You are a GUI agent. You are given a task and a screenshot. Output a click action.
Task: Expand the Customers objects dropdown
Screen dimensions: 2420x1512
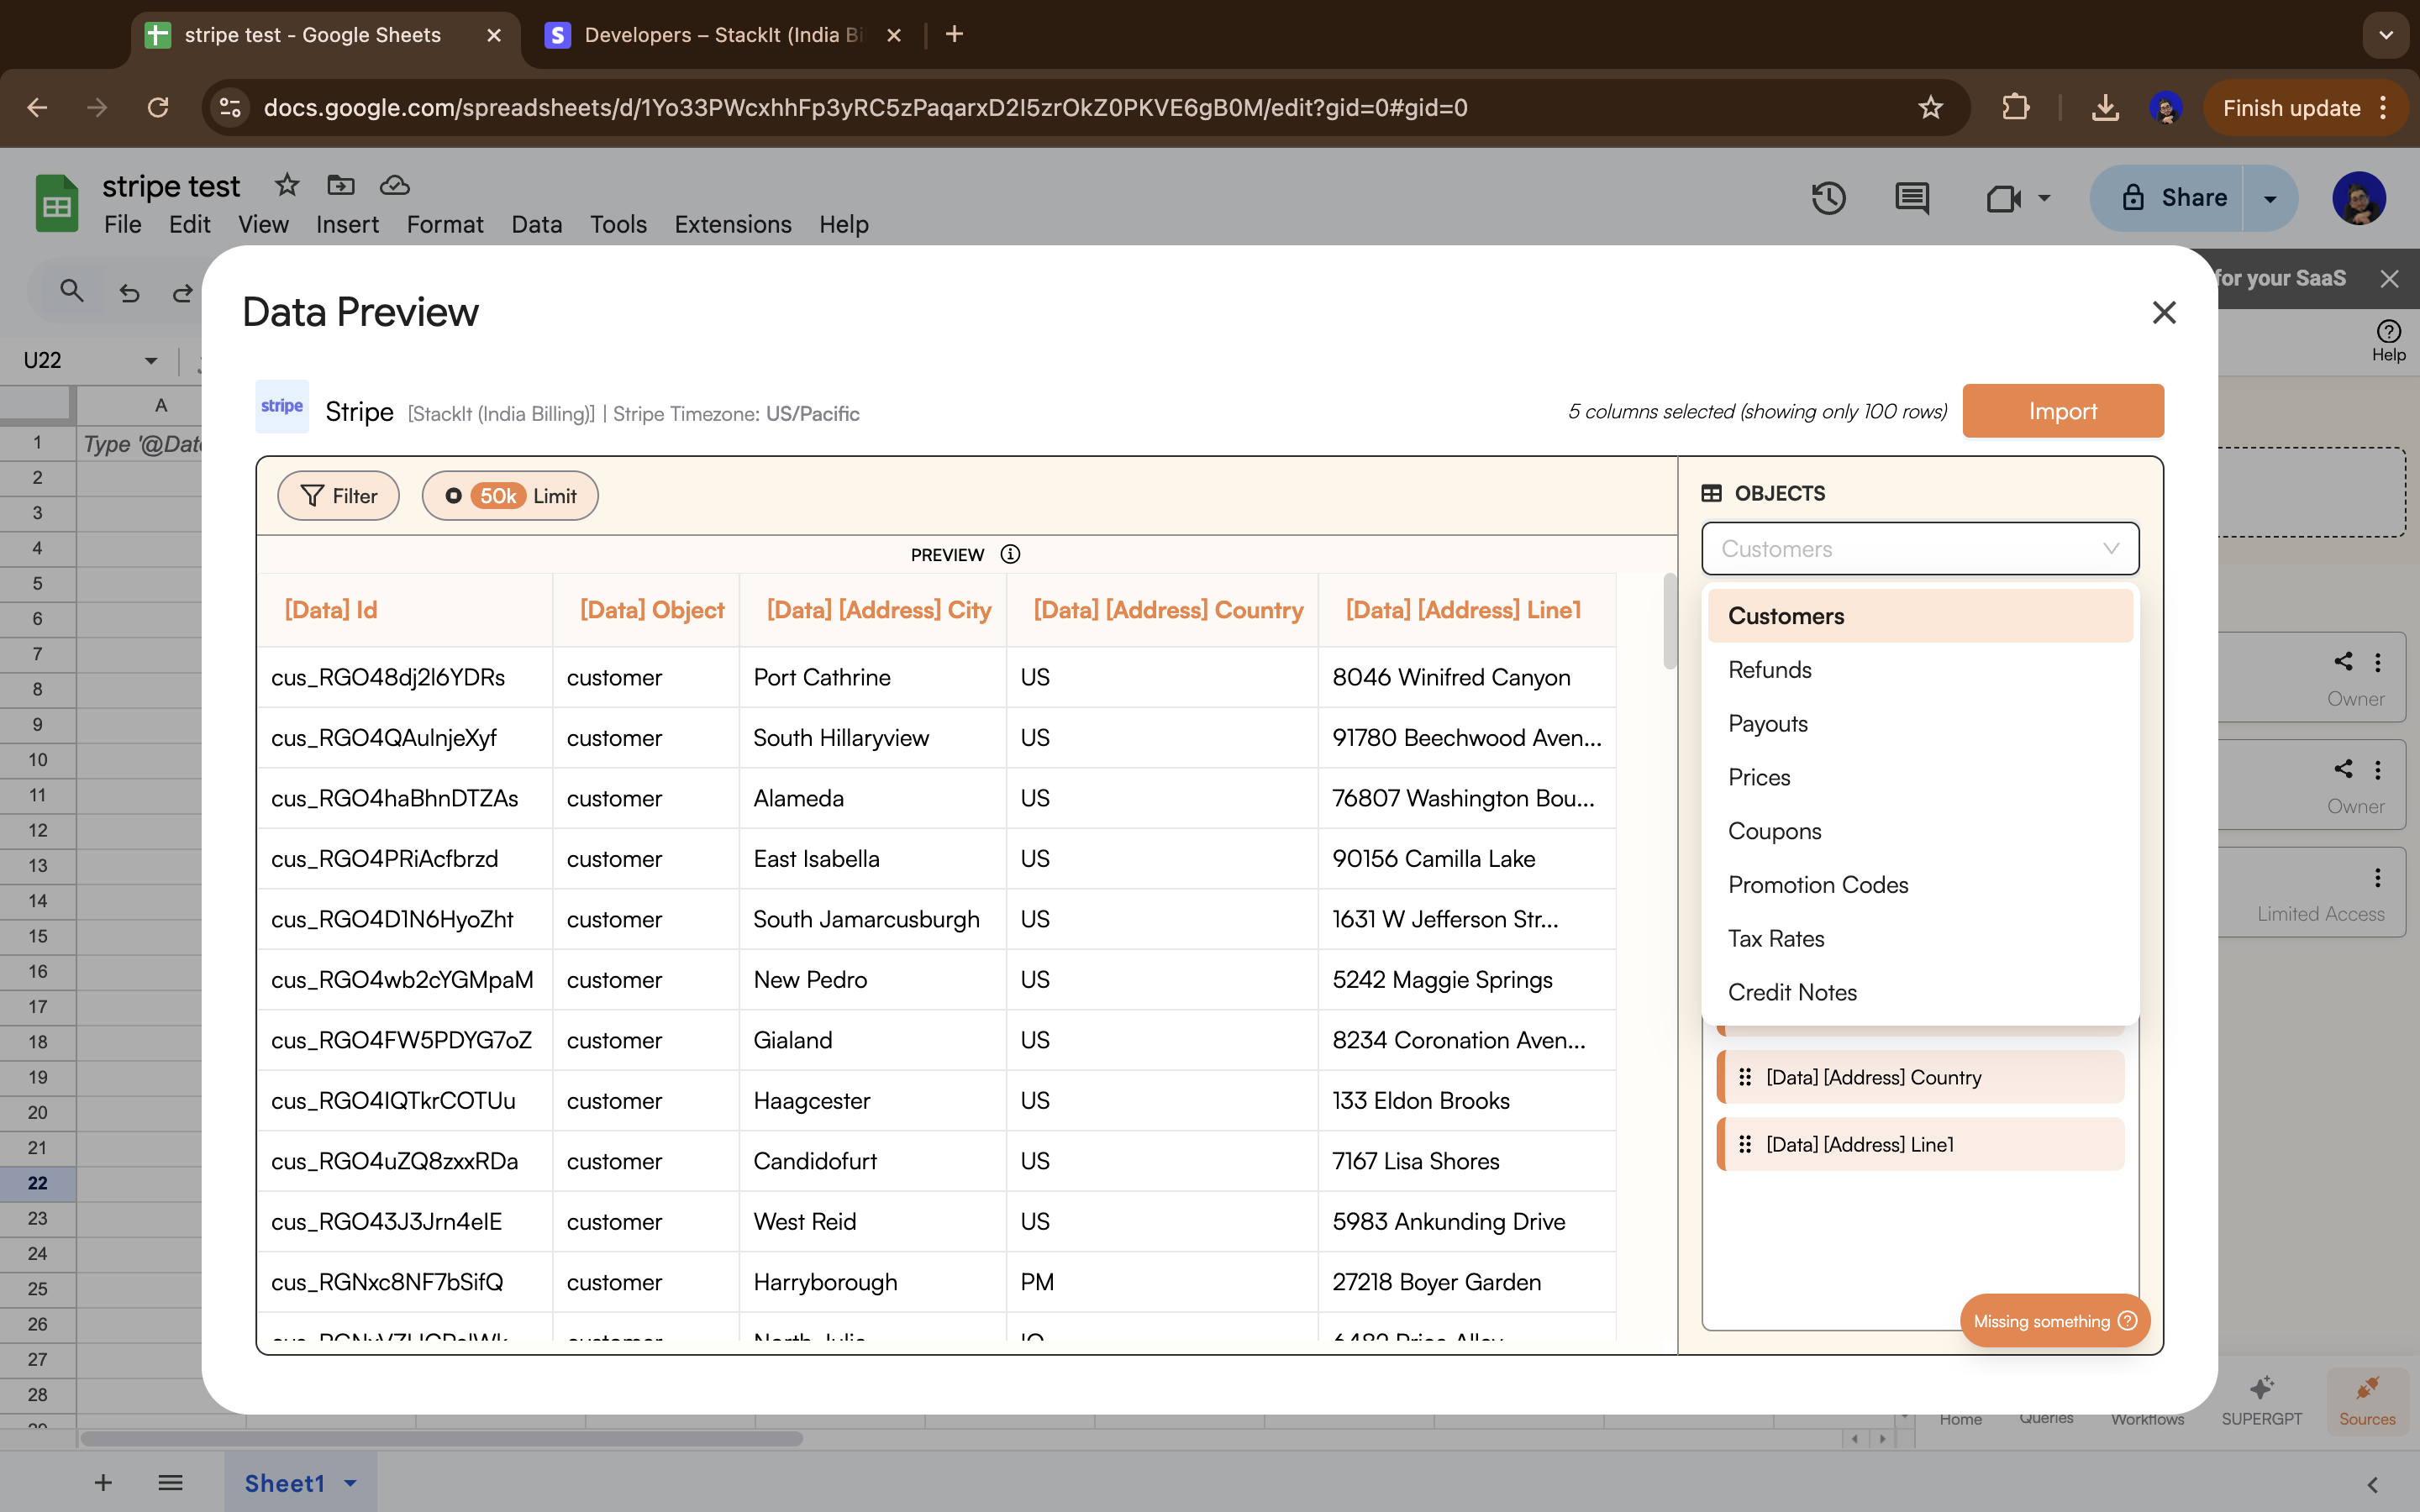(1919, 549)
